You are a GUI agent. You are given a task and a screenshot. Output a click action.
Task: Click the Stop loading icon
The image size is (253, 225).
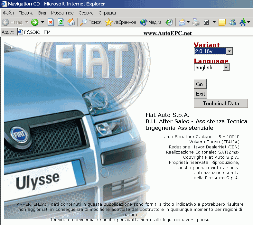click(x=51, y=22)
